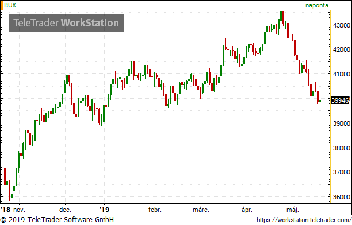This screenshot has width=352, height=225.
Task: Select the febr. time axis marker
Action: coord(155,210)
